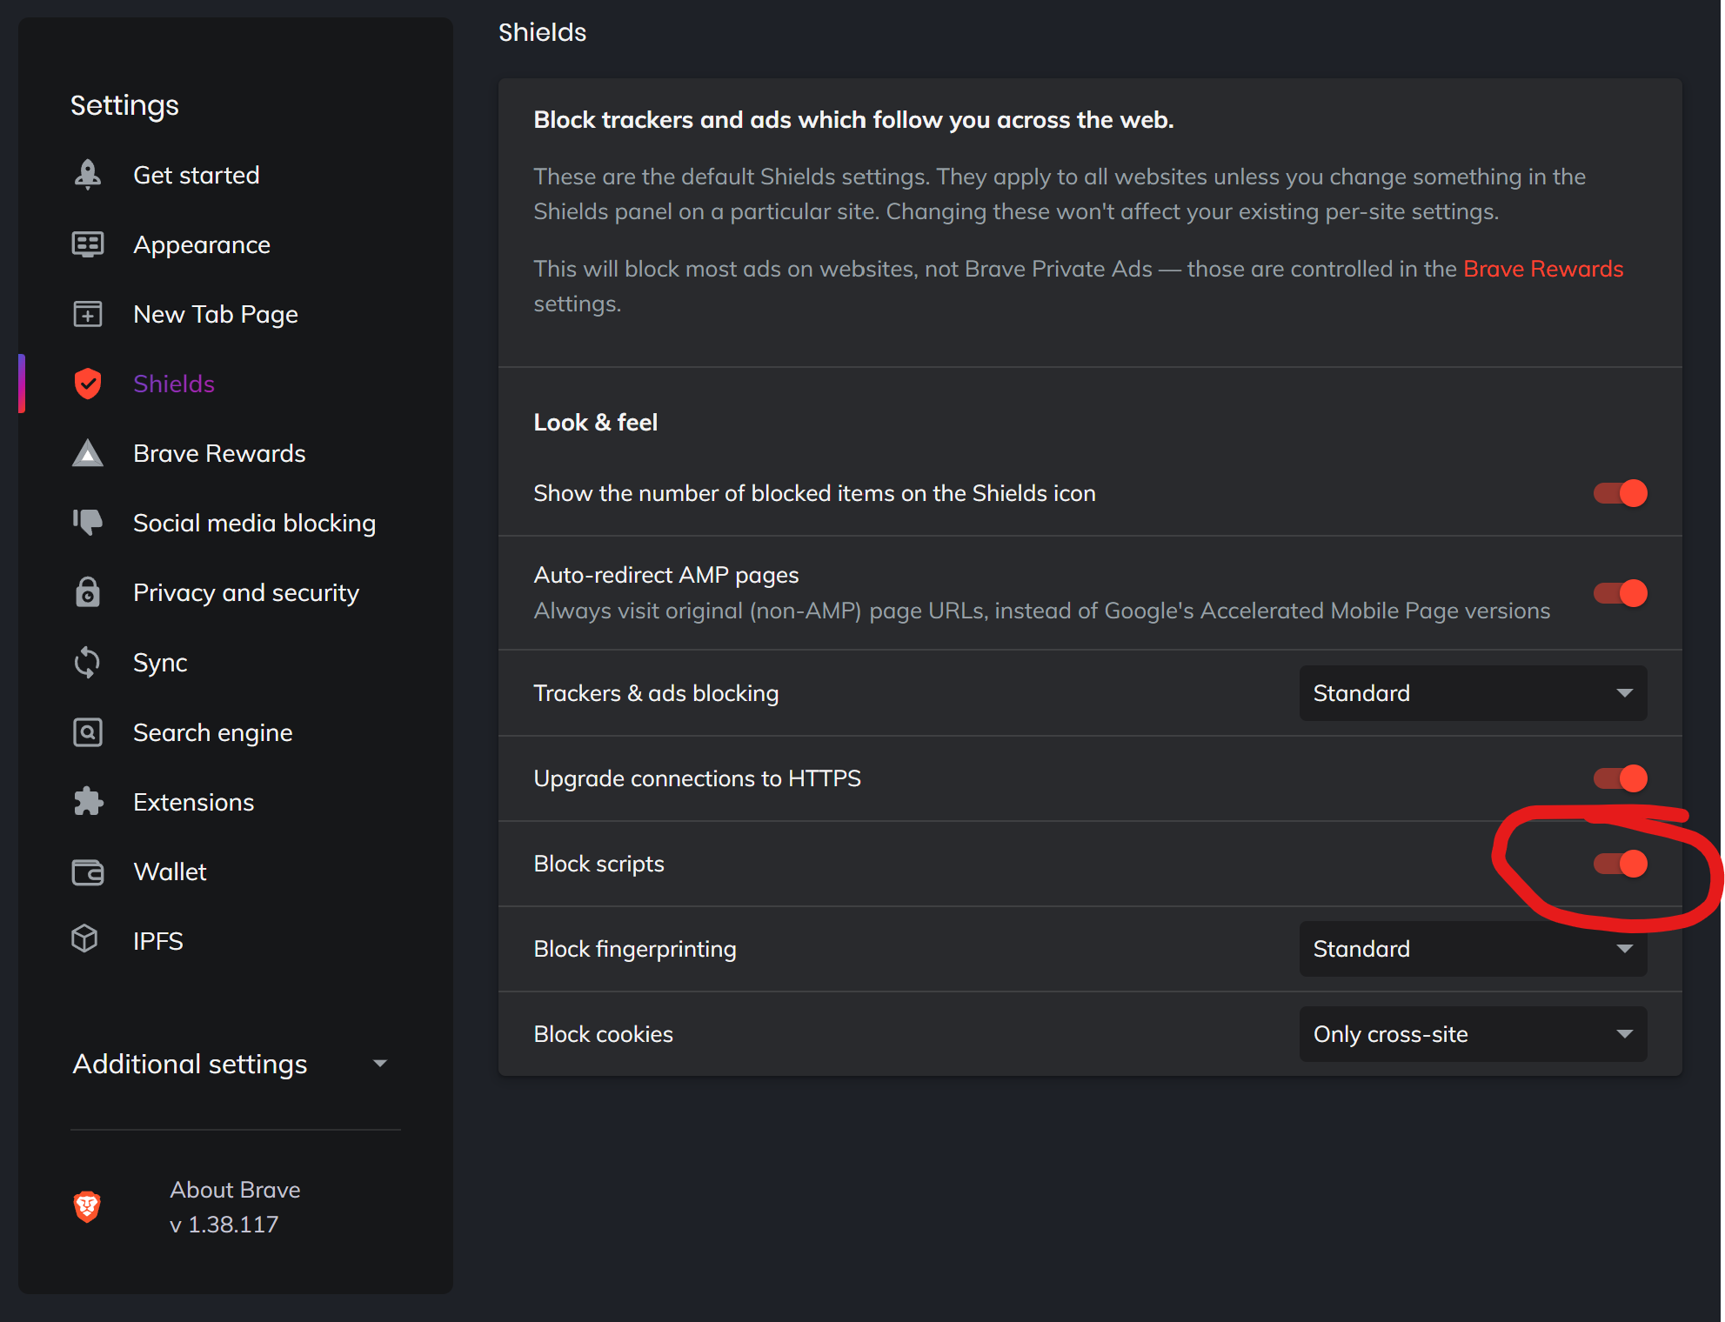The width and height of the screenshot is (1725, 1322).
Task: Click the Appearance sidebar icon
Action: pyautogui.click(x=88, y=244)
